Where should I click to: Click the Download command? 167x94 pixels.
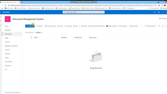(x=83, y=26)
